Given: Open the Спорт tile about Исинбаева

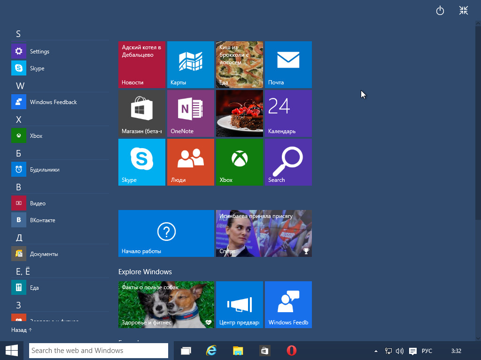Looking at the screenshot, I should click(x=264, y=233).
